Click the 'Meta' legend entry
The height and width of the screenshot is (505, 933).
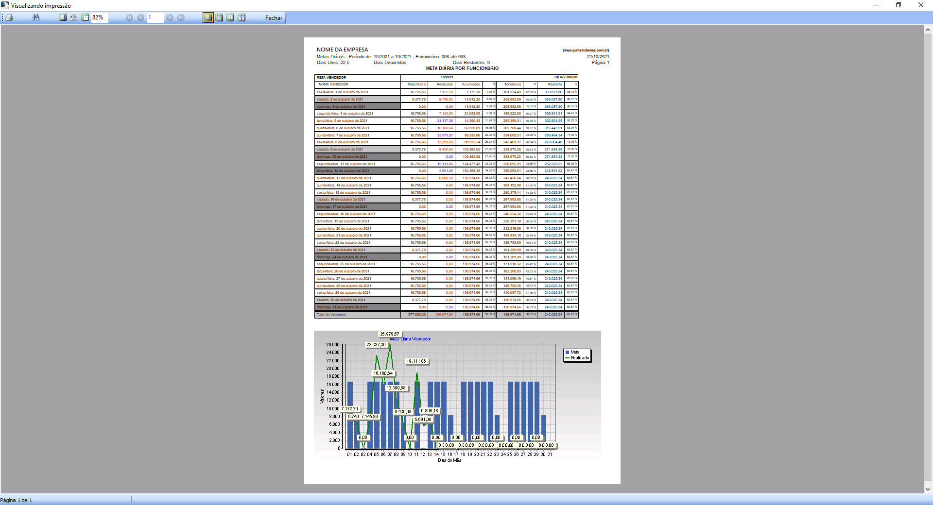[572, 353]
